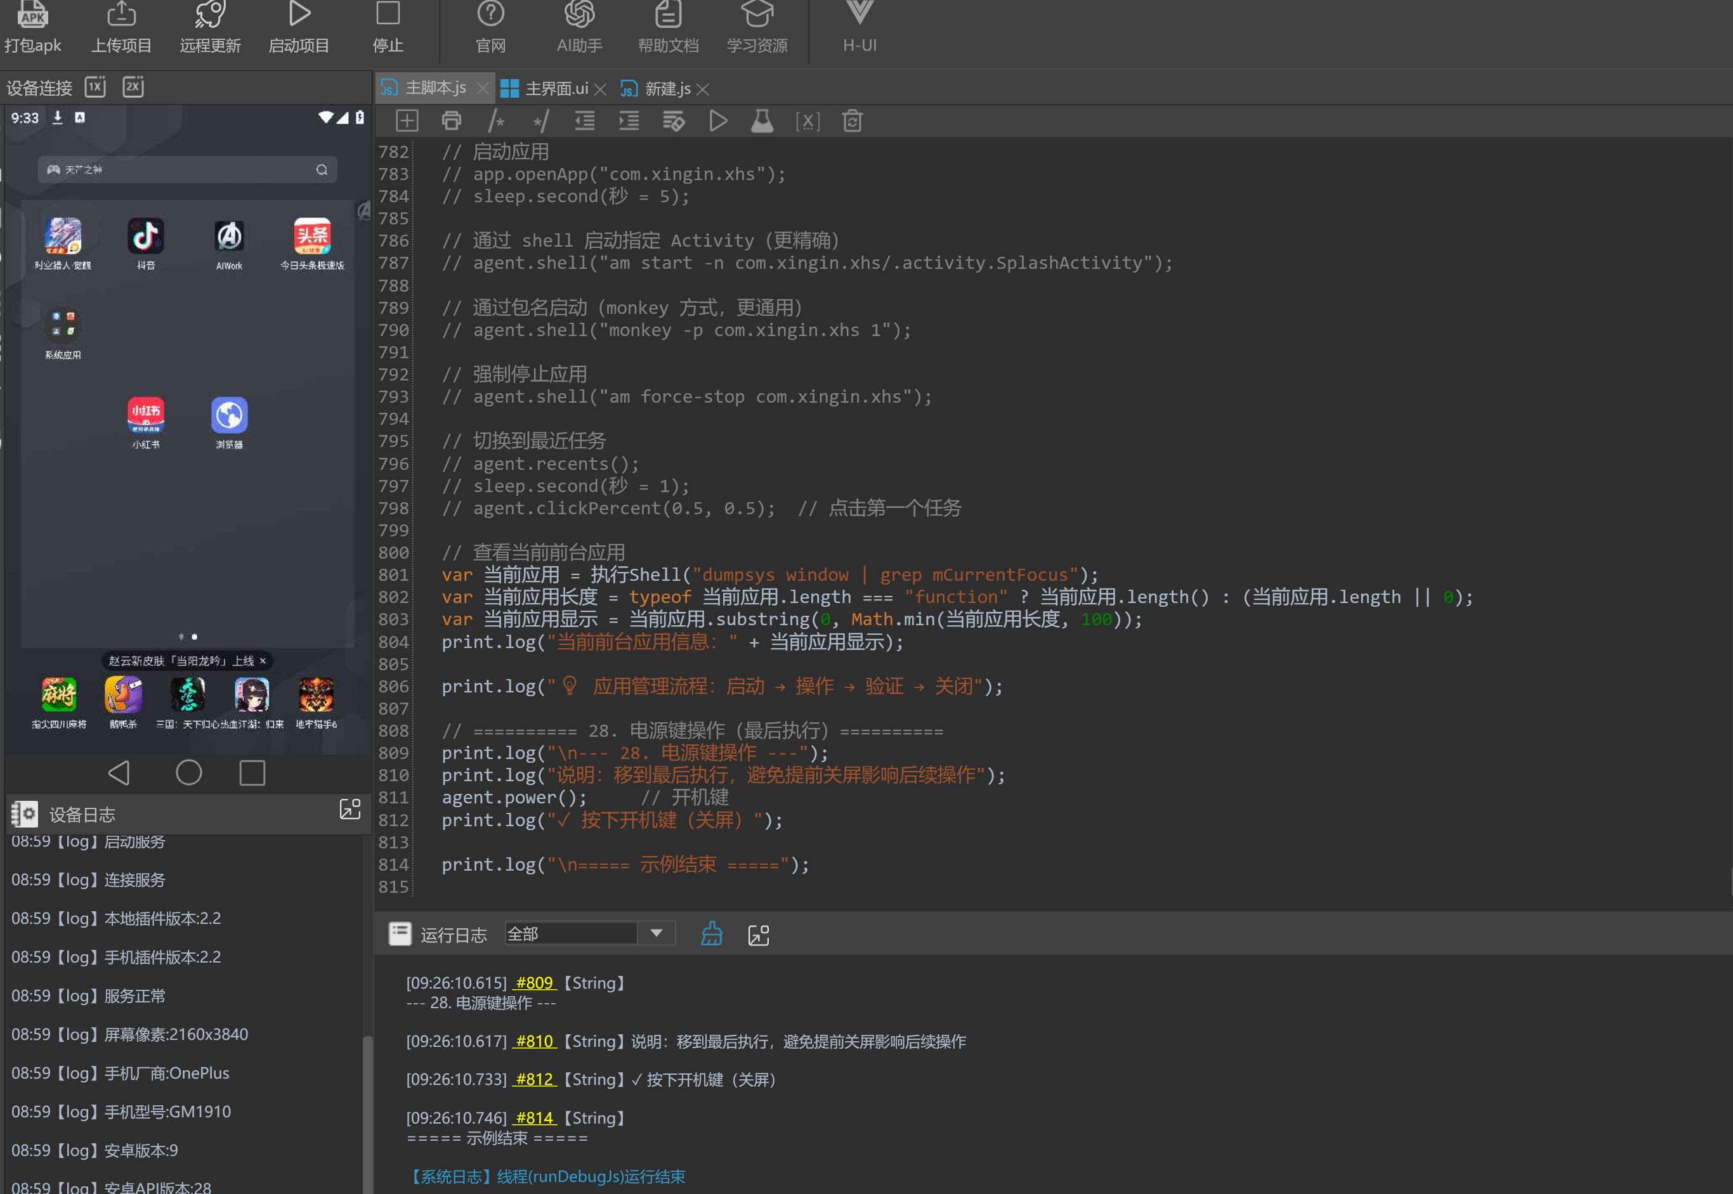The width and height of the screenshot is (1733, 1194).
Task: Run script with the play triangle icon
Action: click(x=717, y=121)
